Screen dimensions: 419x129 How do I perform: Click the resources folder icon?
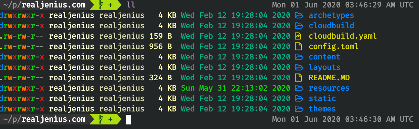[x=298, y=88]
